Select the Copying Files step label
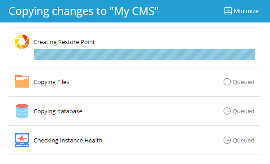Screen dimensions: 270x164 point(51,82)
